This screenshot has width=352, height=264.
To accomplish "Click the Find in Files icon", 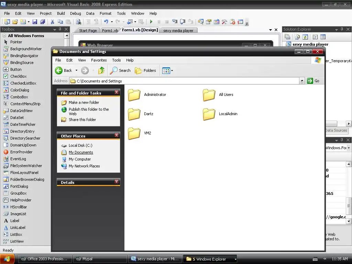I will pyautogui.click(x=78, y=22).
